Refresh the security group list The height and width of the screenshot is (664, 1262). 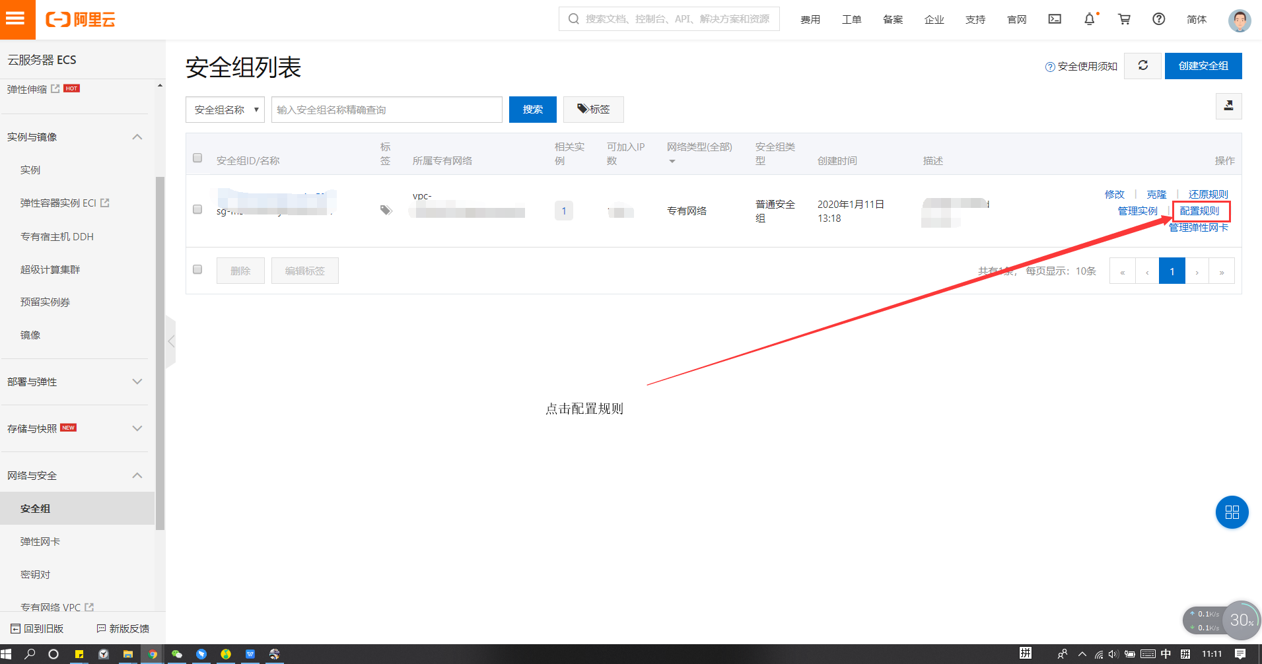1142,66
